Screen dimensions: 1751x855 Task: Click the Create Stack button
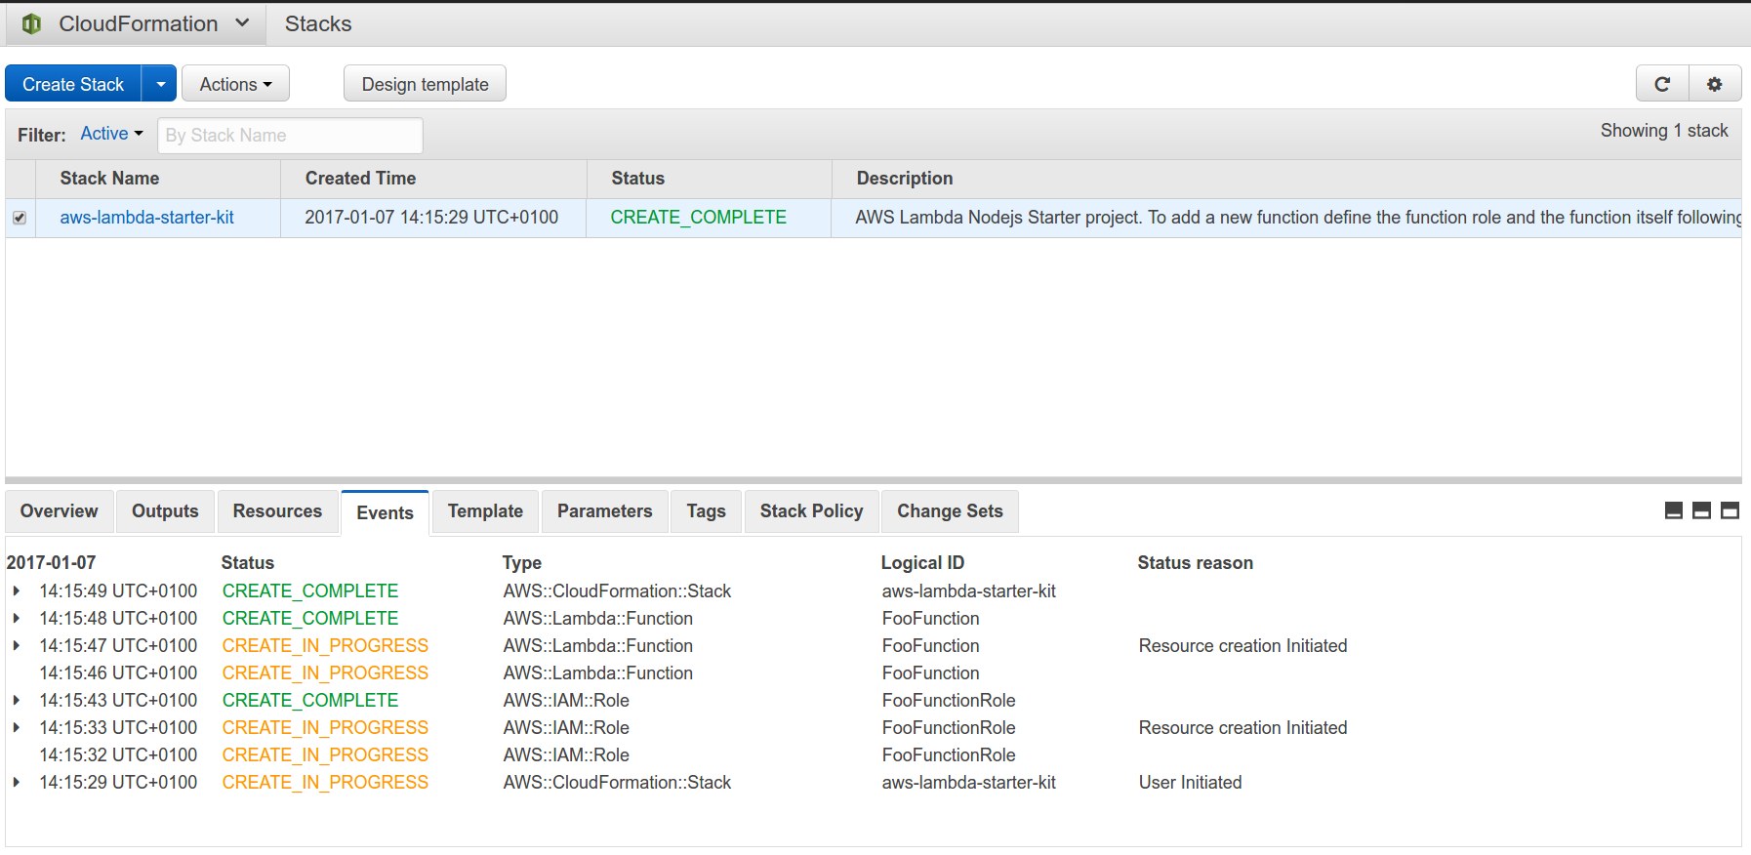(x=73, y=84)
